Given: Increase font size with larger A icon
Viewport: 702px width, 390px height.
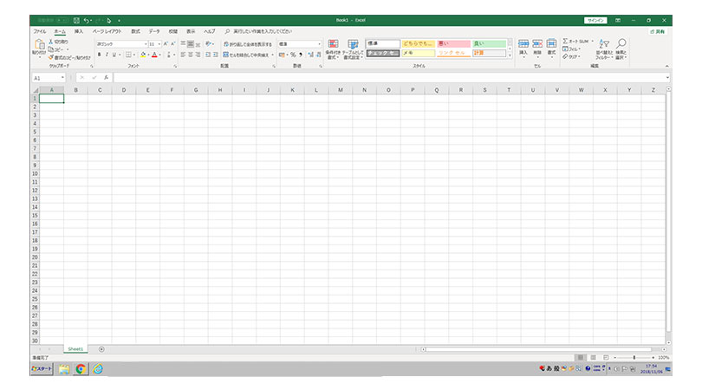Looking at the screenshot, I should (166, 44).
